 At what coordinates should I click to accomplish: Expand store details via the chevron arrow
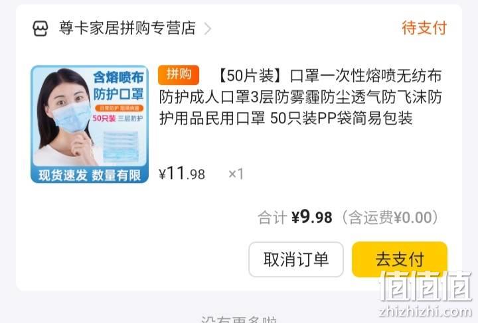click(208, 29)
